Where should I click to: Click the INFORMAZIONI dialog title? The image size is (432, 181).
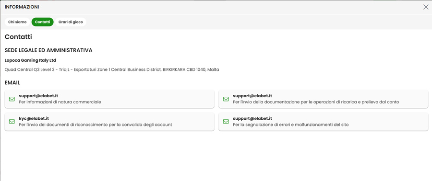click(x=22, y=7)
